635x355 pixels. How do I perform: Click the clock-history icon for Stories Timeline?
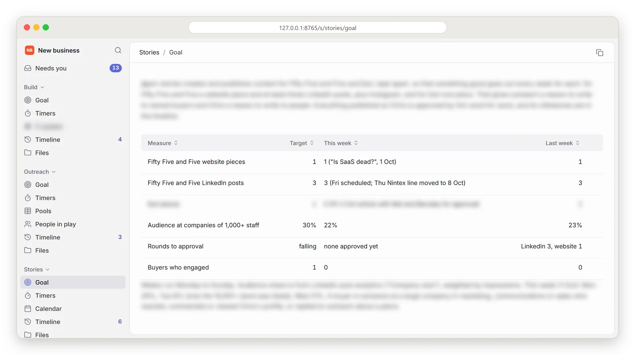click(x=28, y=322)
